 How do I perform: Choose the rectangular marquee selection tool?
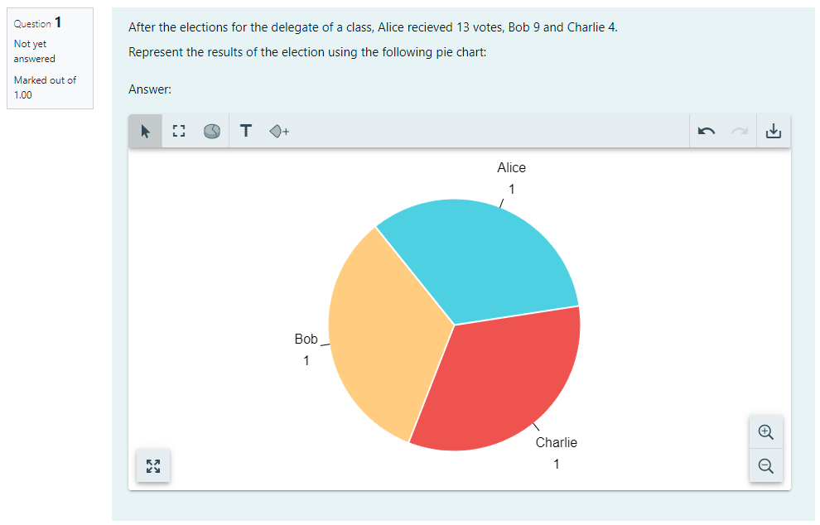click(179, 131)
